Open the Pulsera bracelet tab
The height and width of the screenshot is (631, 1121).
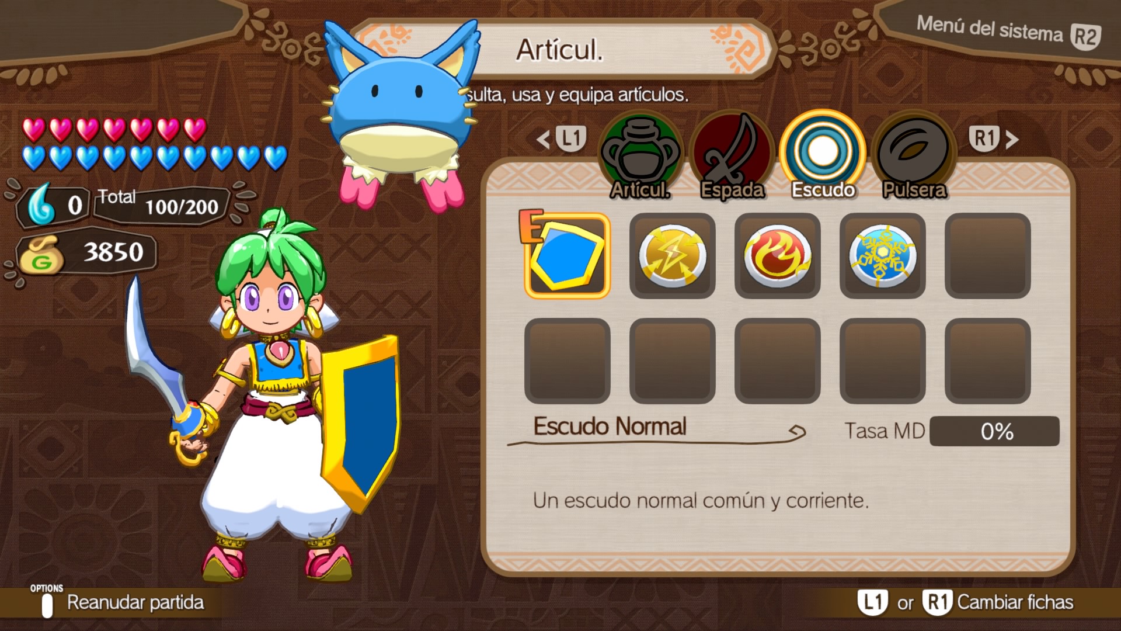tap(914, 156)
